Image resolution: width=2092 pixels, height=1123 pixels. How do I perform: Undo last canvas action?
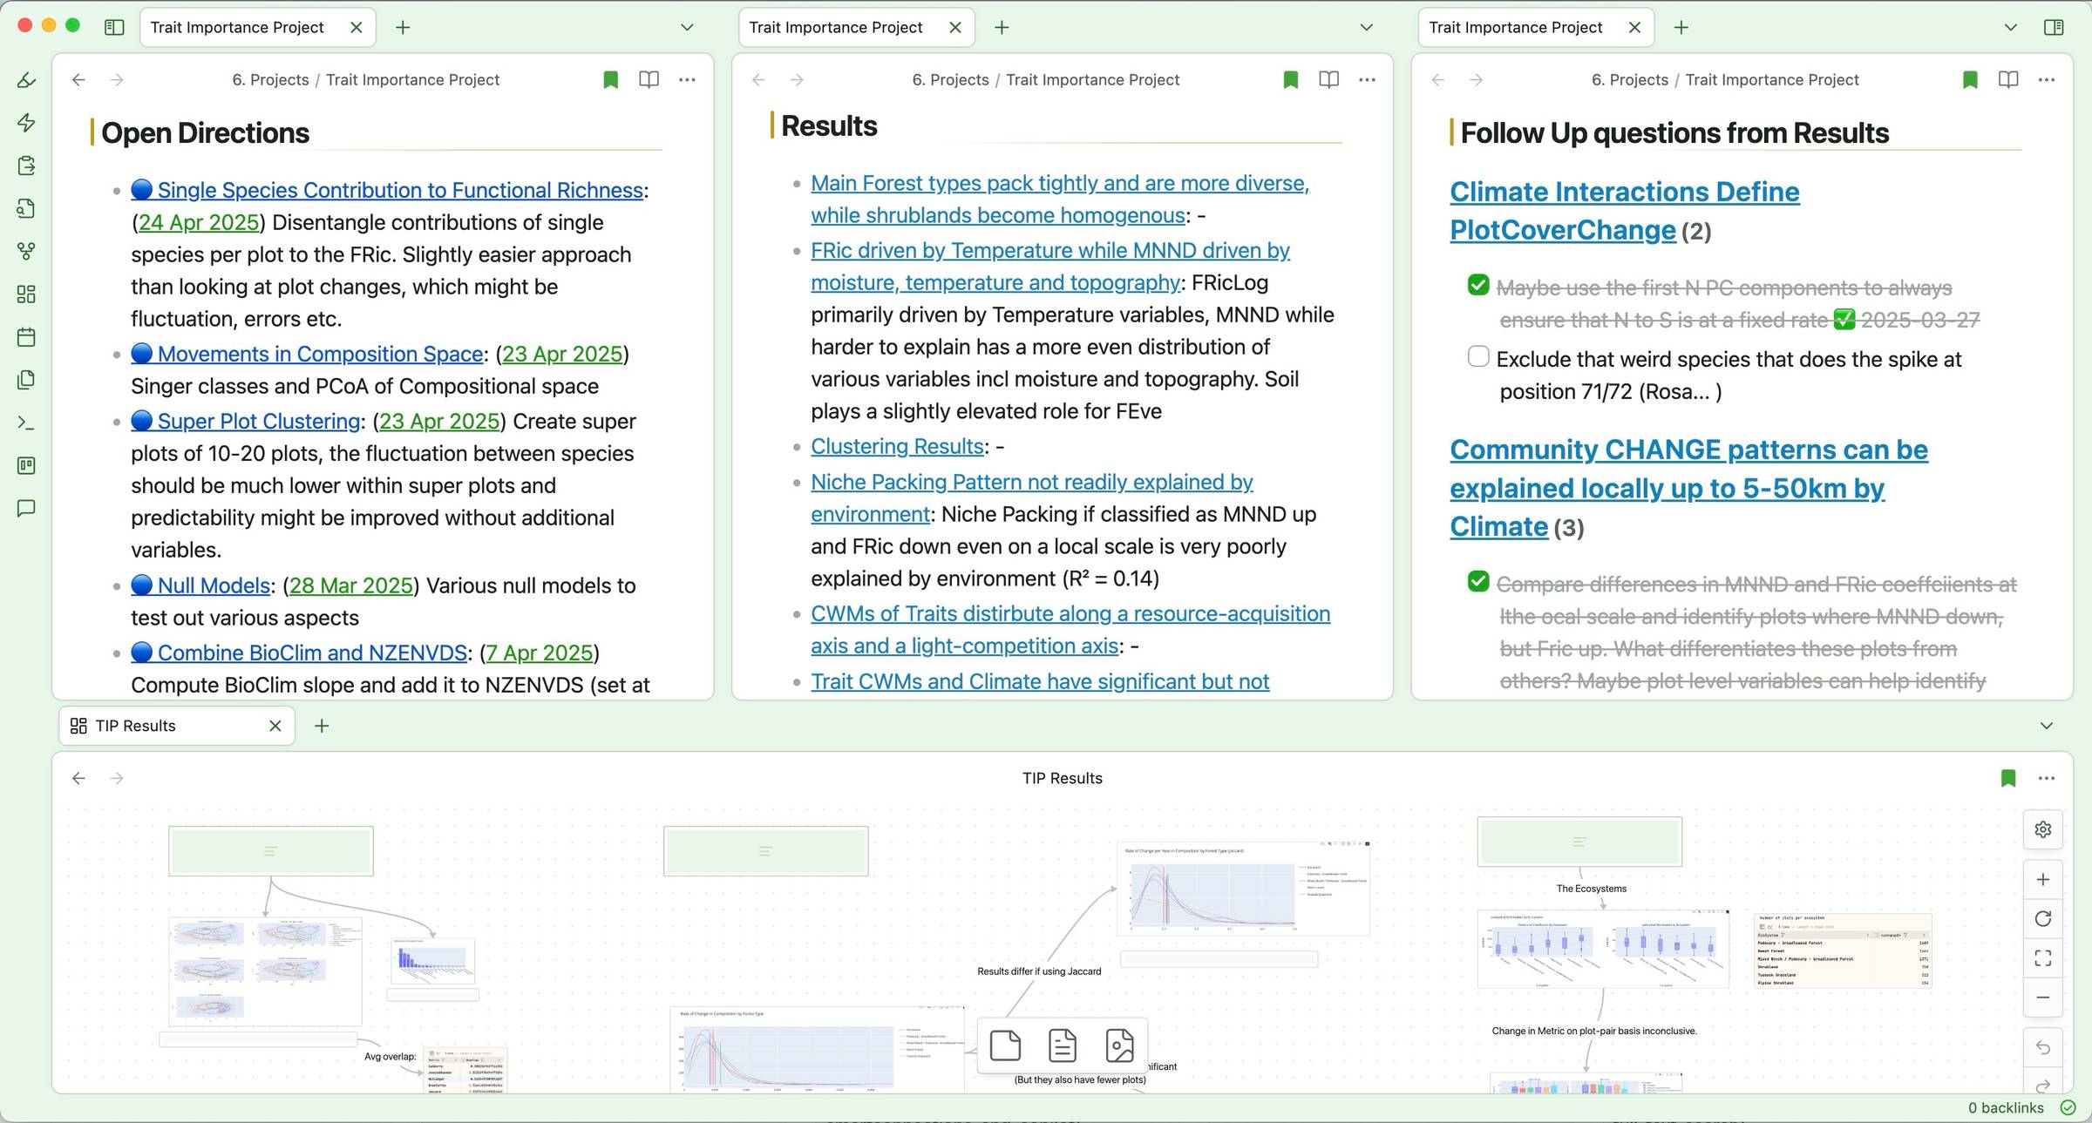(x=2042, y=1047)
